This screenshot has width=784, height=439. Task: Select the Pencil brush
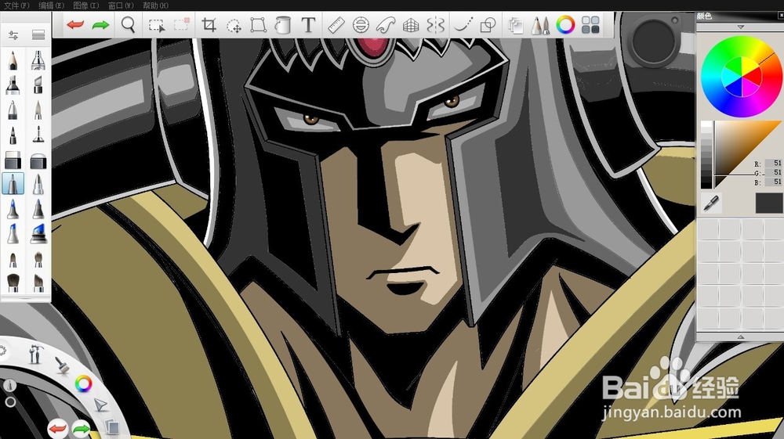[x=13, y=60]
